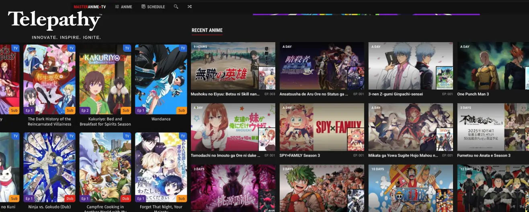Image resolution: width=529 pixels, height=212 pixels.
Task: Open the SPY×FAMILY Season 3 thumbnail
Action: click(322, 127)
